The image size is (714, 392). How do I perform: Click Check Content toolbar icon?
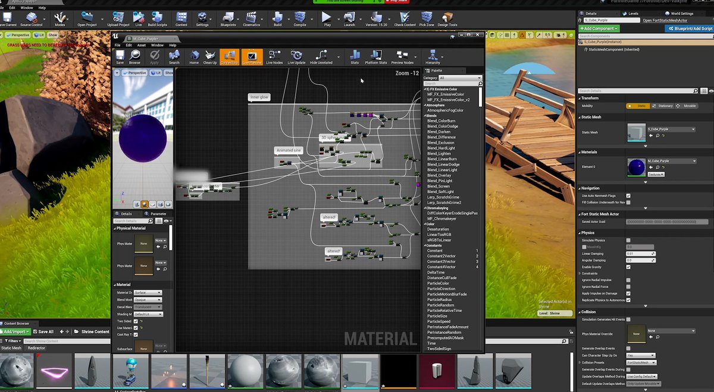point(405,18)
